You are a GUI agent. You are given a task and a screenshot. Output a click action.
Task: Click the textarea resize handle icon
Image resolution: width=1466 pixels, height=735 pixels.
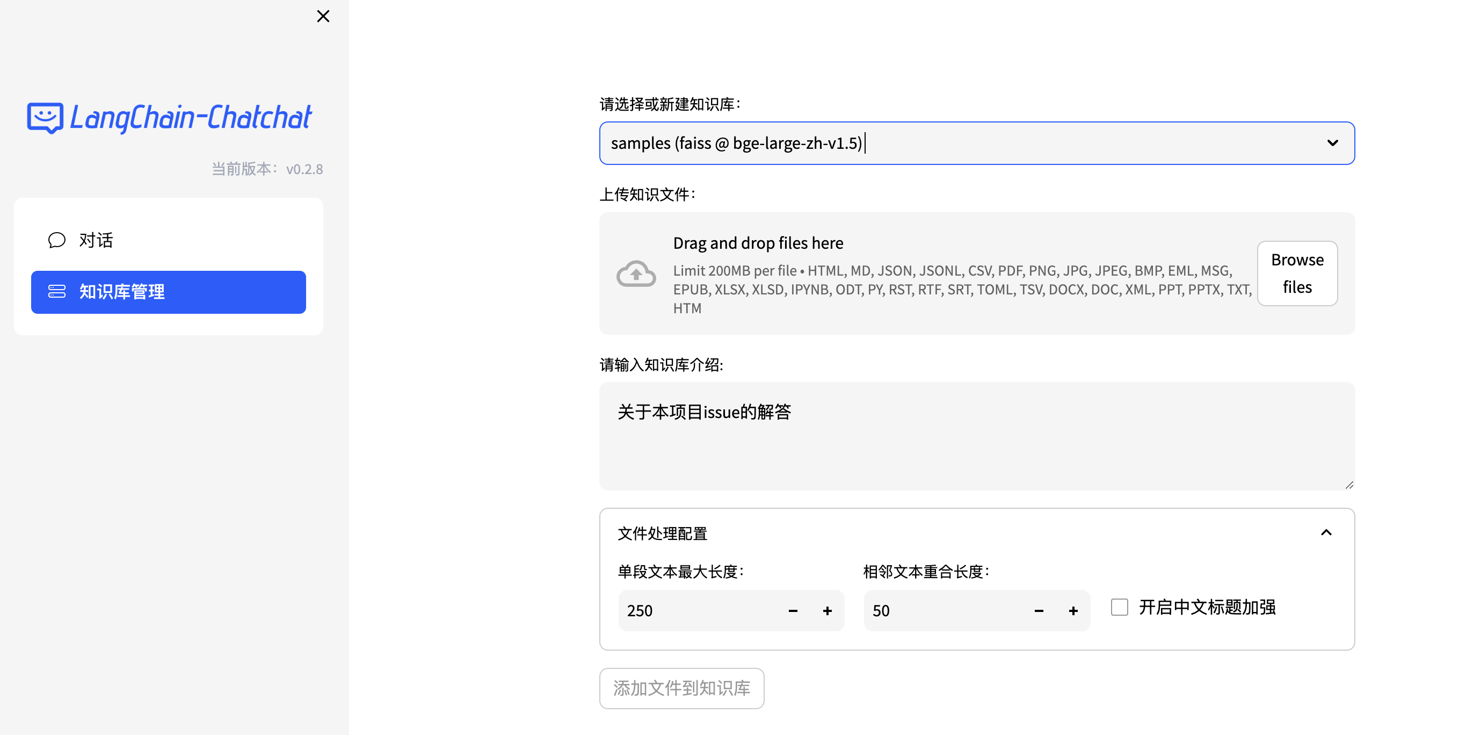click(1349, 485)
